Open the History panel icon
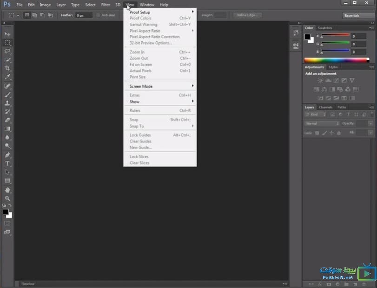This screenshot has width=377, height=288. click(296, 32)
